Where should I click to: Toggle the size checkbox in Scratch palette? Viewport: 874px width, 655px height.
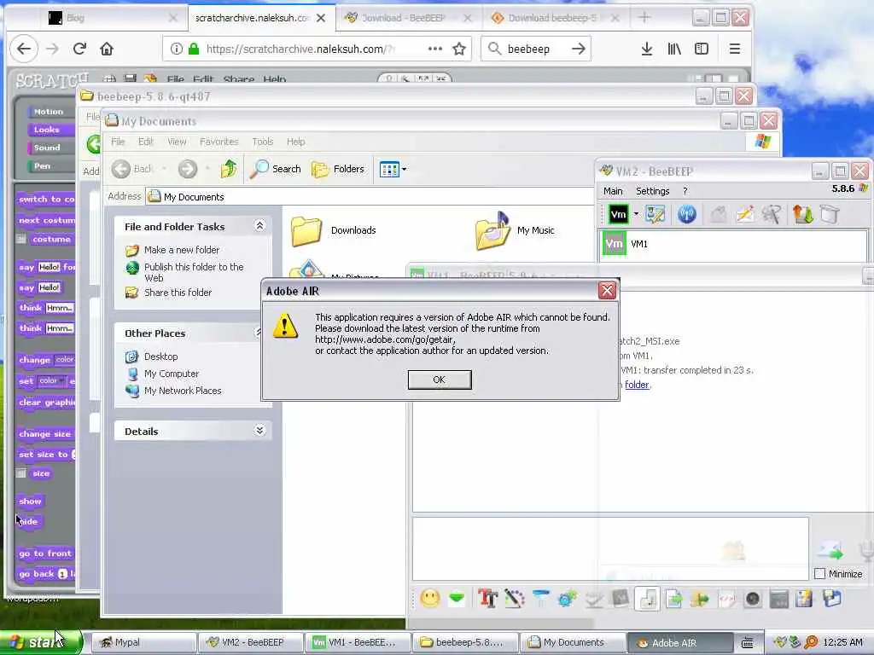(x=21, y=472)
